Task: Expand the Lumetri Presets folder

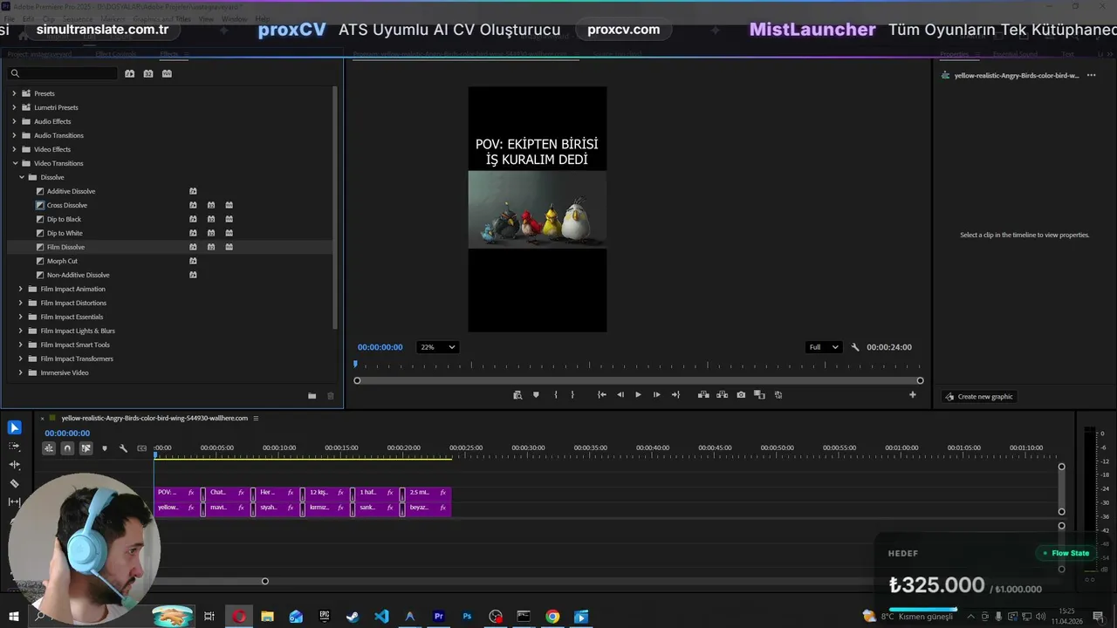Action: click(x=14, y=107)
